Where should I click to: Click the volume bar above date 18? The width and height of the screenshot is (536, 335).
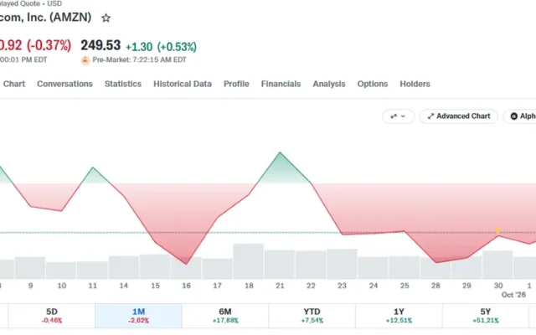(x=249, y=261)
